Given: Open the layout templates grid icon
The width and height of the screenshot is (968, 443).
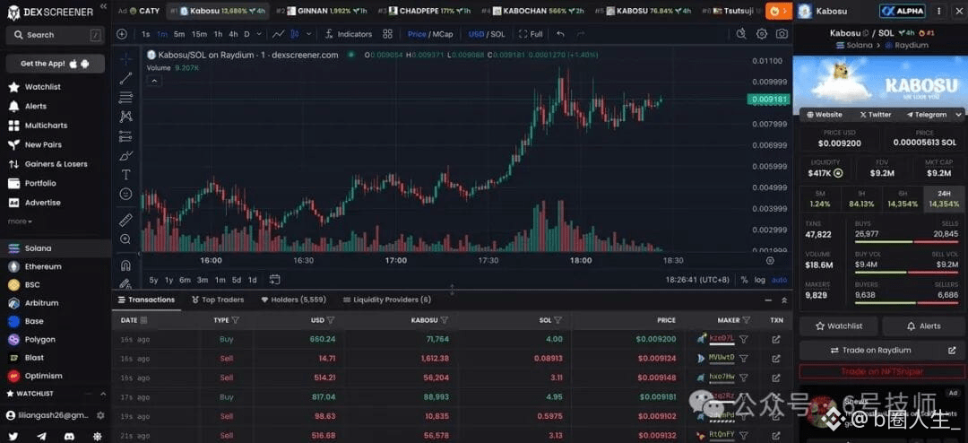Looking at the screenshot, I should pyautogui.click(x=388, y=34).
